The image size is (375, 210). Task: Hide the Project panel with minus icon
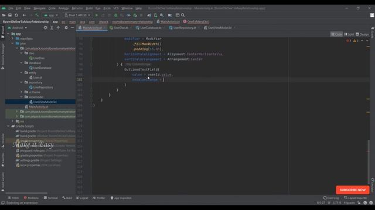click(72, 27)
